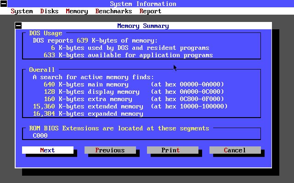
Task: Click the hex range 0A000-0C000
Action: tap(200, 91)
